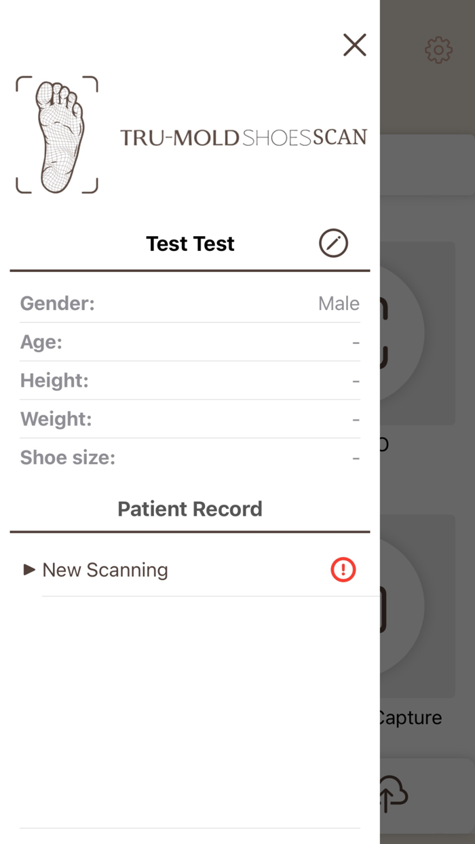This screenshot has height=844, width=475.
Task: Open the New Scanning disclosure triangle
Action: [x=30, y=569]
